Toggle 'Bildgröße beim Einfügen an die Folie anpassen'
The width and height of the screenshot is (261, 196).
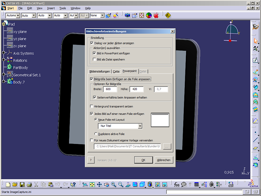pyautogui.click(x=91, y=79)
